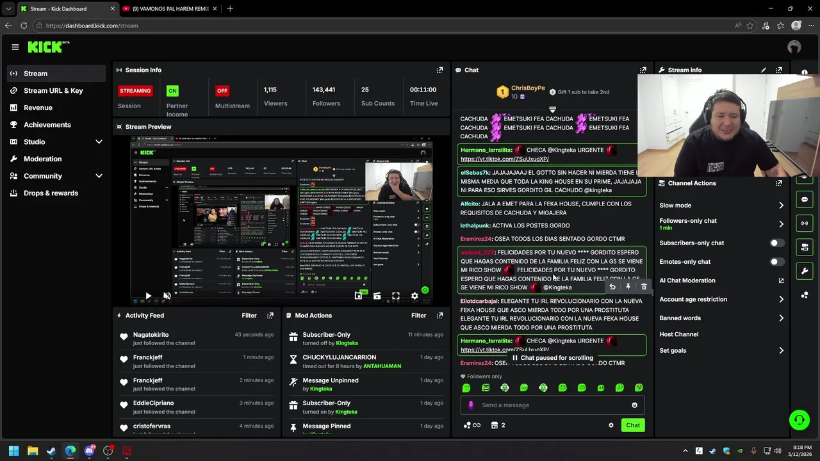Image resolution: width=820 pixels, height=461 pixels.
Task: Switch to VAMONOS PAL HAREM browser tab
Action: pyautogui.click(x=169, y=9)
